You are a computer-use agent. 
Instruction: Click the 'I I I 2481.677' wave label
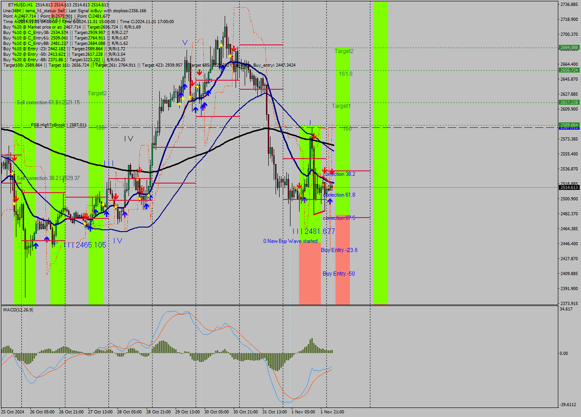(x=314, y=231)
